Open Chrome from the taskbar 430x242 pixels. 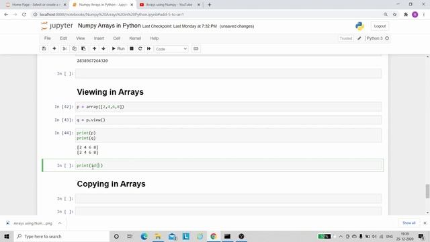pos(214,236)
